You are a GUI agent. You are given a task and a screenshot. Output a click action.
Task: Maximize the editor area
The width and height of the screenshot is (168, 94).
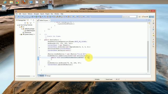149,20
